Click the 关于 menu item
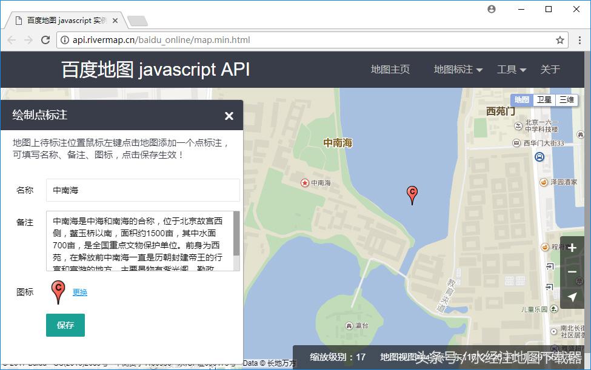 550,70
